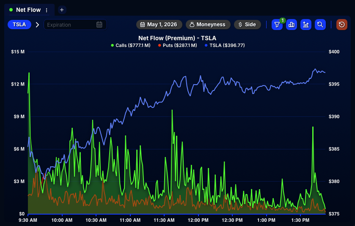The height and width of the screenshot is (226, 355).
Task: Click the chevron arrow after TSLA
Action: tap(37, 25)
